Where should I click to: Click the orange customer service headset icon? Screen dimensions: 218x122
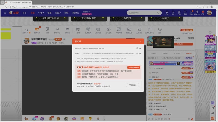pos(213,118)
